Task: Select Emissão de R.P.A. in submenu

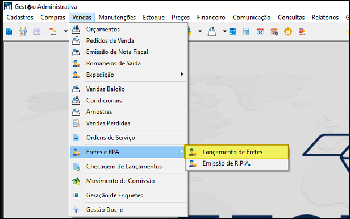Action: 237,164
